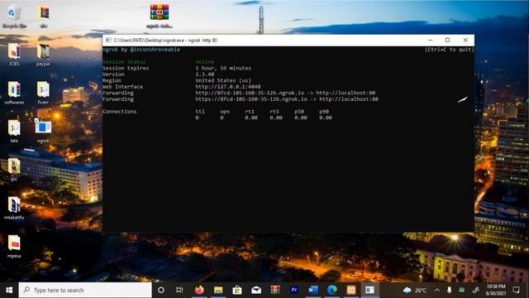Select the mtakatifu desktop file

[x=14, y=208]
